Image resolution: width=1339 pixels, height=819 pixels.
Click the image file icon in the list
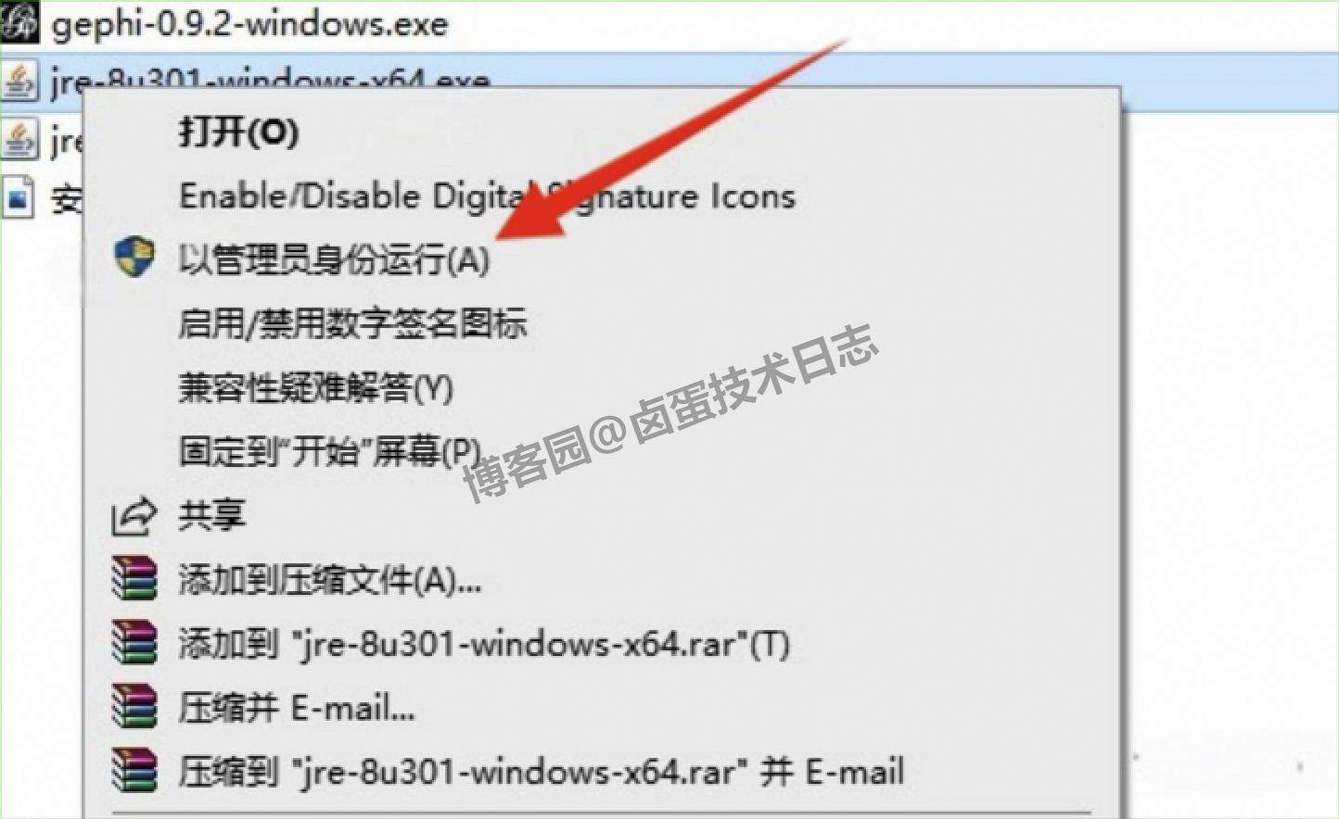coord(18,197)
